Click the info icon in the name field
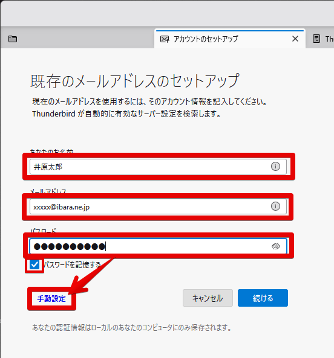334x358 pixels. pos(275,166)
